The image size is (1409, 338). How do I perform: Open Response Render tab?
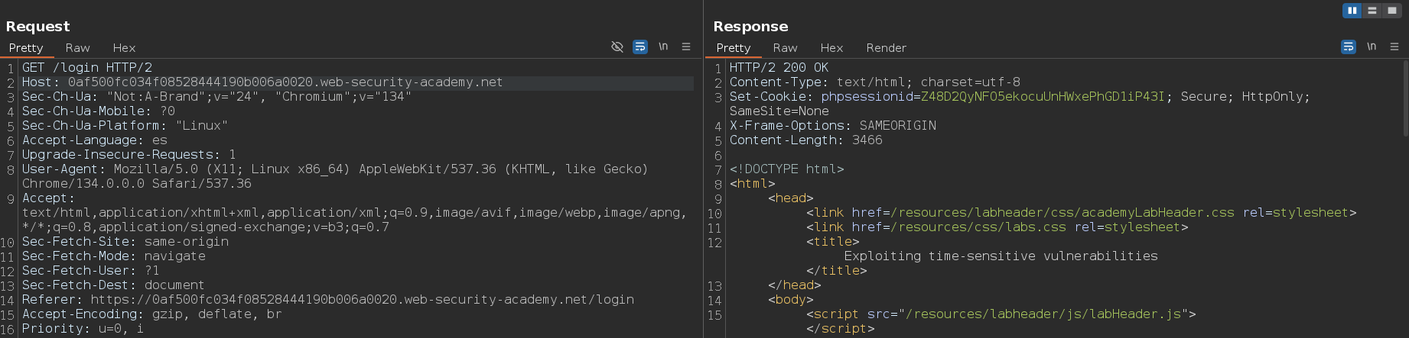(886, 48)
